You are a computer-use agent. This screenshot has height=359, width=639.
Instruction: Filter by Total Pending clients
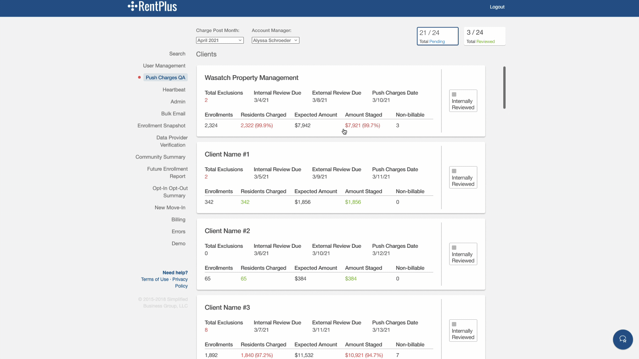click(437, 36)
